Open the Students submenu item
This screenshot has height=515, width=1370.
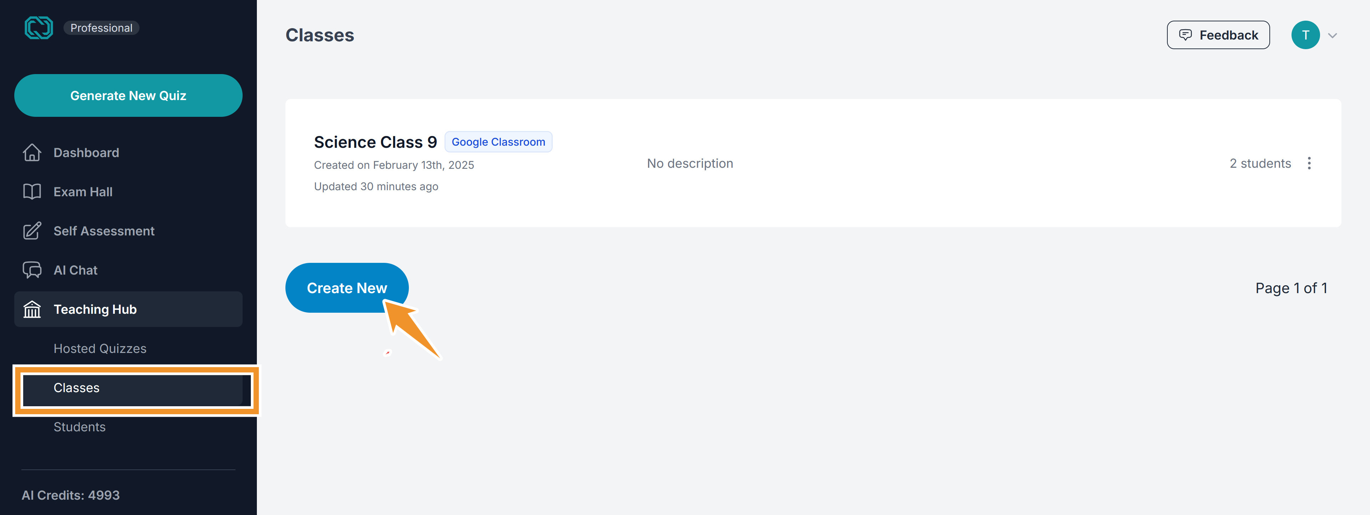pyautogui.click(x=80, y=427)
